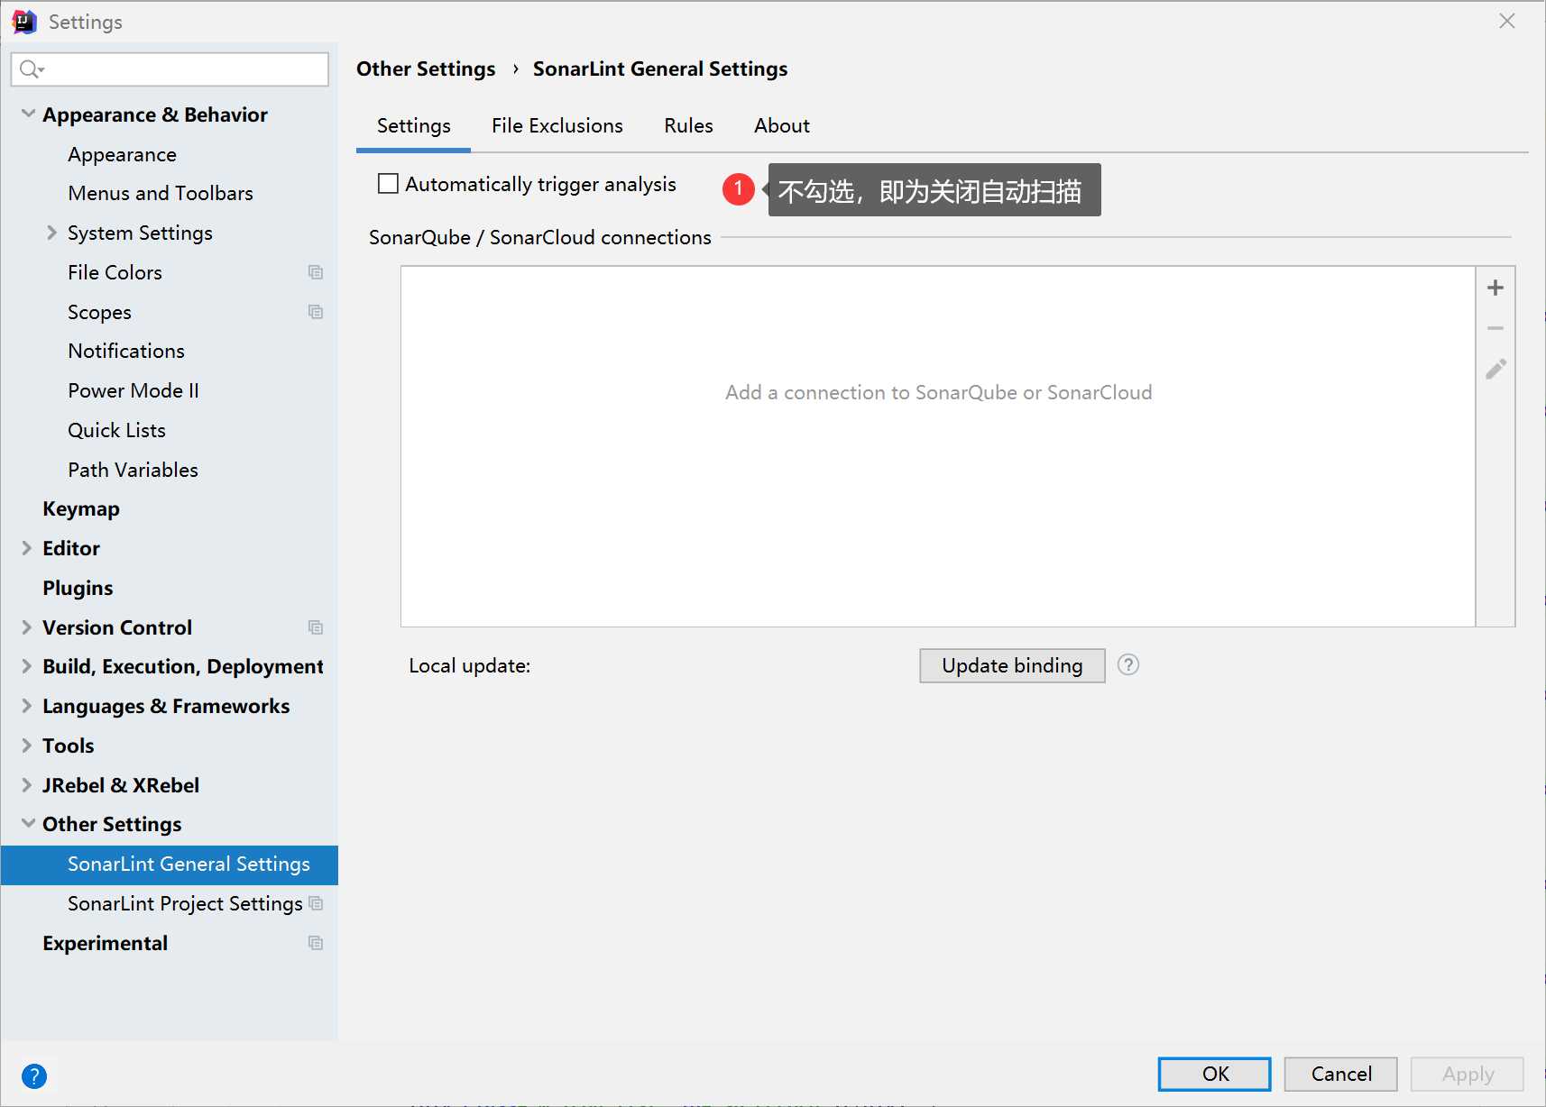Viewport: 1546px width, 1107px height.
Task: Select SonarLint Project Settings item
Action: click(185, 903)
